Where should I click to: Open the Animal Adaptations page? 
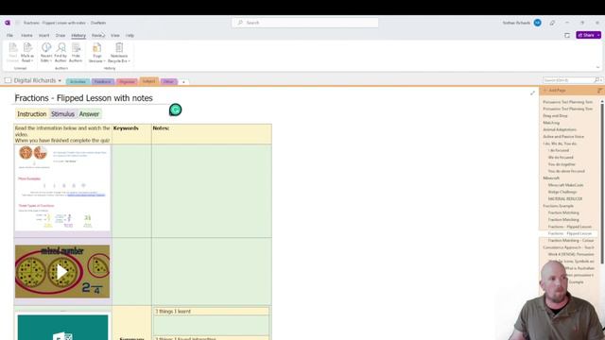pos(560,129)
